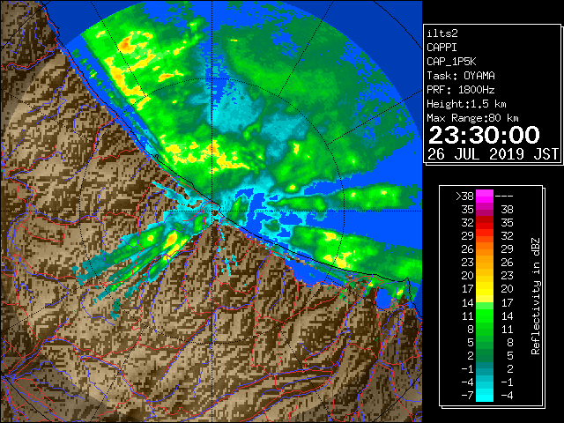Image resolution: width=564 pixels, height=423 pixels.
Task: Click the orange 23-26 dBZ legend swatch
Action: pyautogui.click(x=484, y=263)
